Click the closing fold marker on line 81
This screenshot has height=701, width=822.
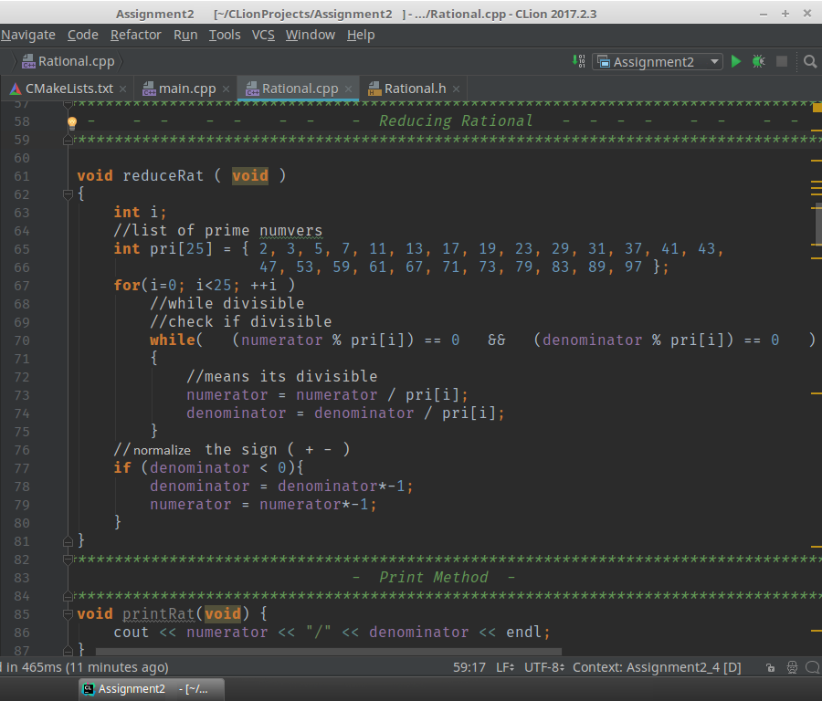(68, 541)
